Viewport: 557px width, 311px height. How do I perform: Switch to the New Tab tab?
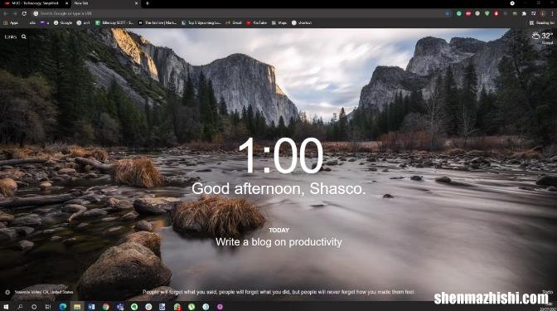click(x=105, y=3)
